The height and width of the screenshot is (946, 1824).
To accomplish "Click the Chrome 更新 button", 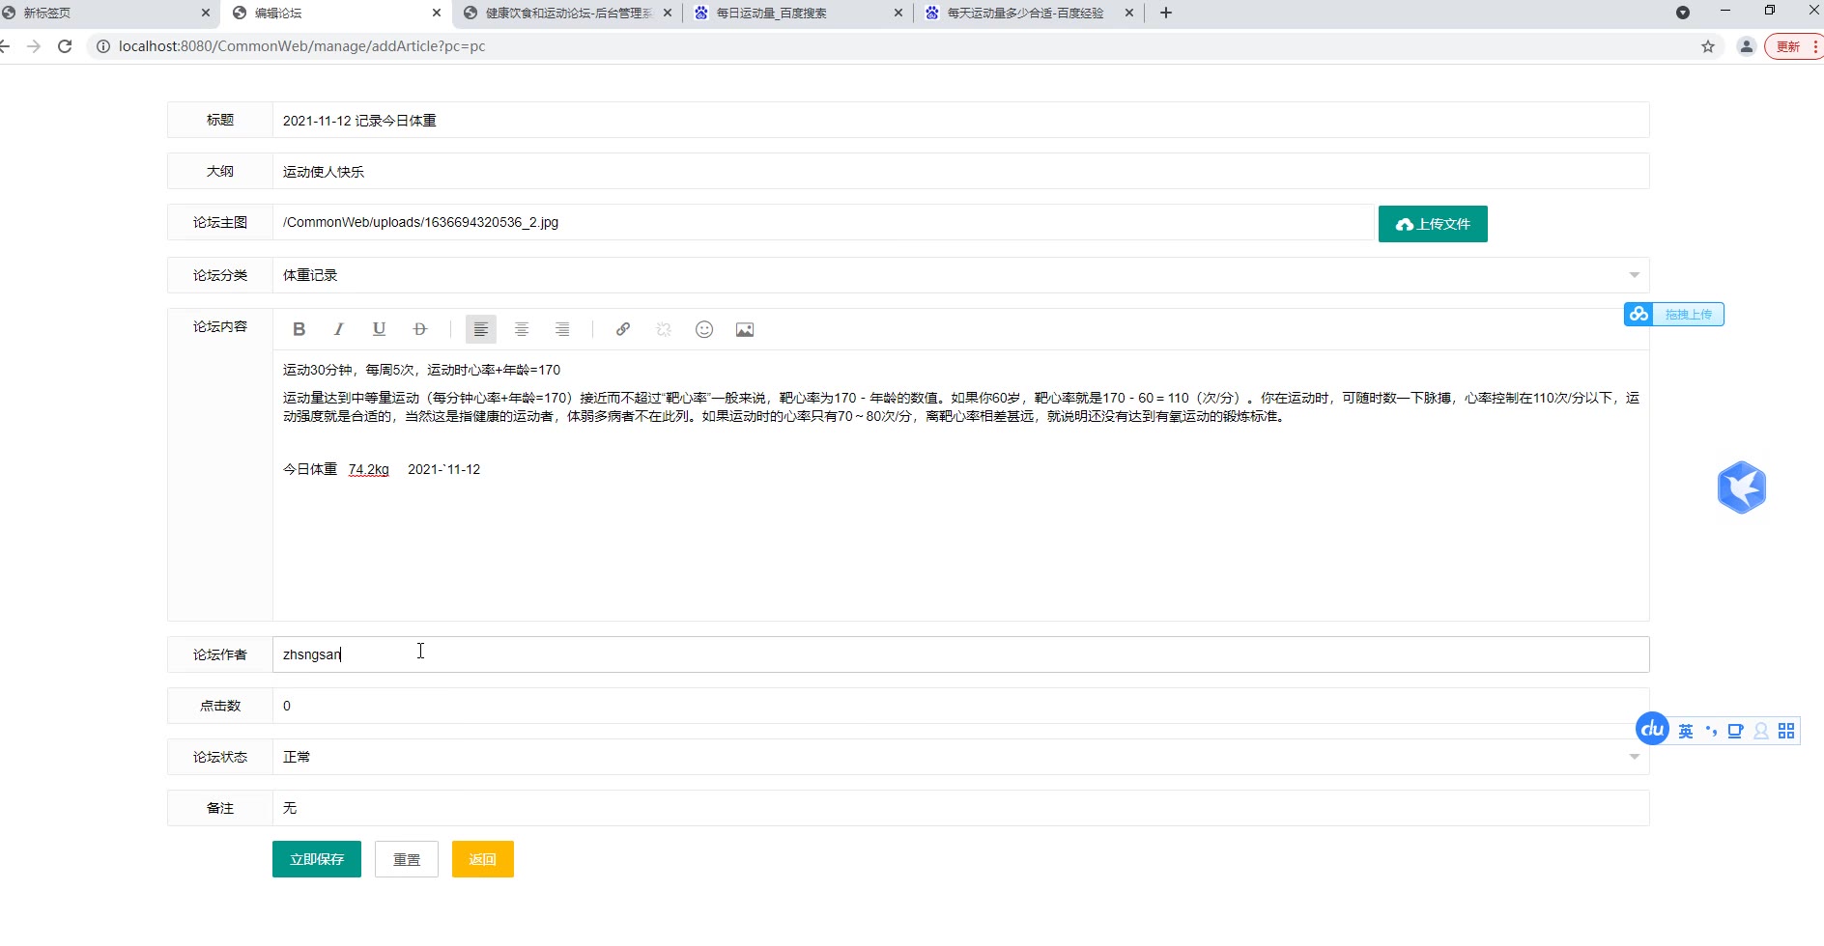I will coord(1793,46).
